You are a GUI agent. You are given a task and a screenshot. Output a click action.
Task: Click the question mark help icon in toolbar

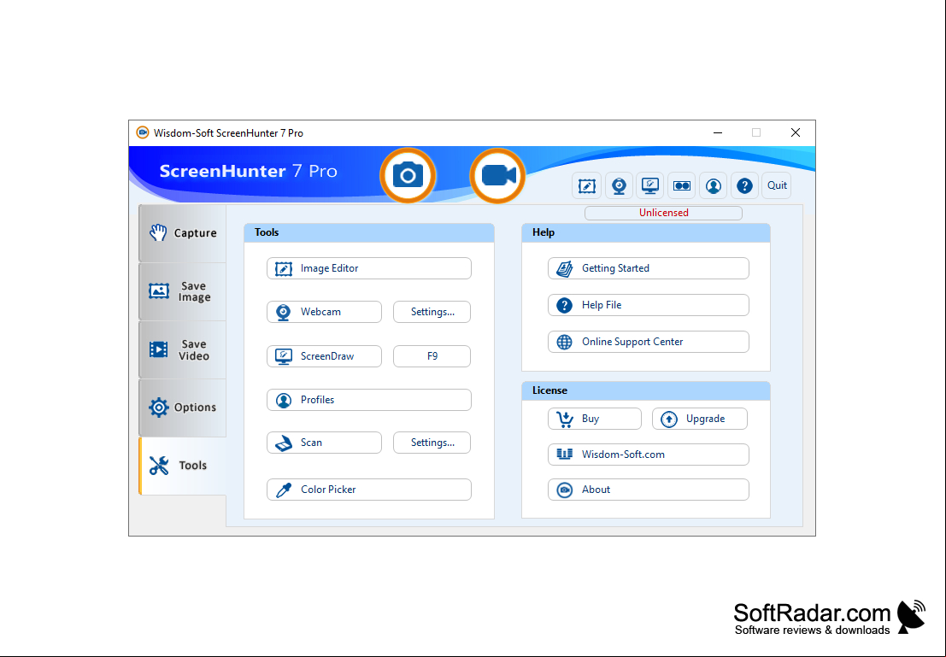click(744, 185)
